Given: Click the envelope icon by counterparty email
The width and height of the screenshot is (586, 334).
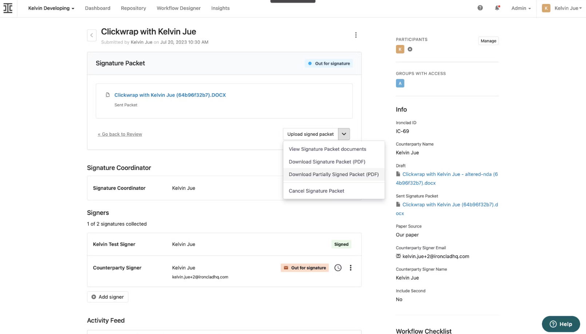Looking at the screenshot, I should pos(398,256).
